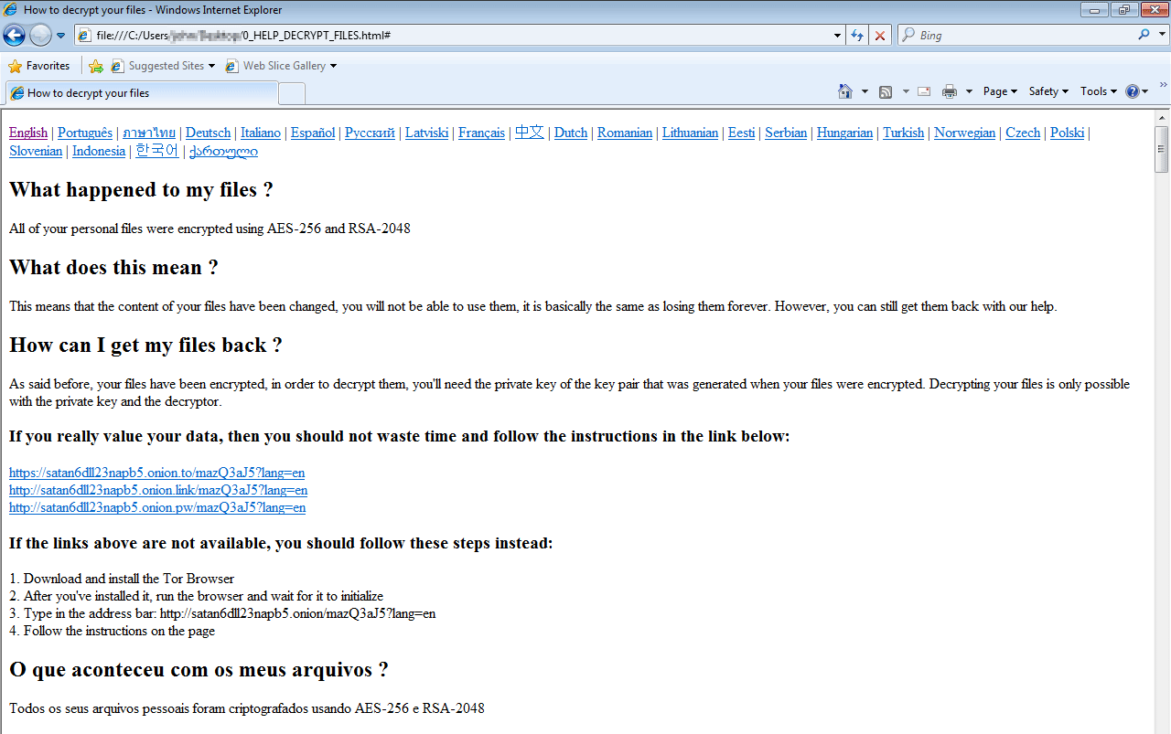Click the Latviski language link
Screen dimensions: 1171x734
427,133
